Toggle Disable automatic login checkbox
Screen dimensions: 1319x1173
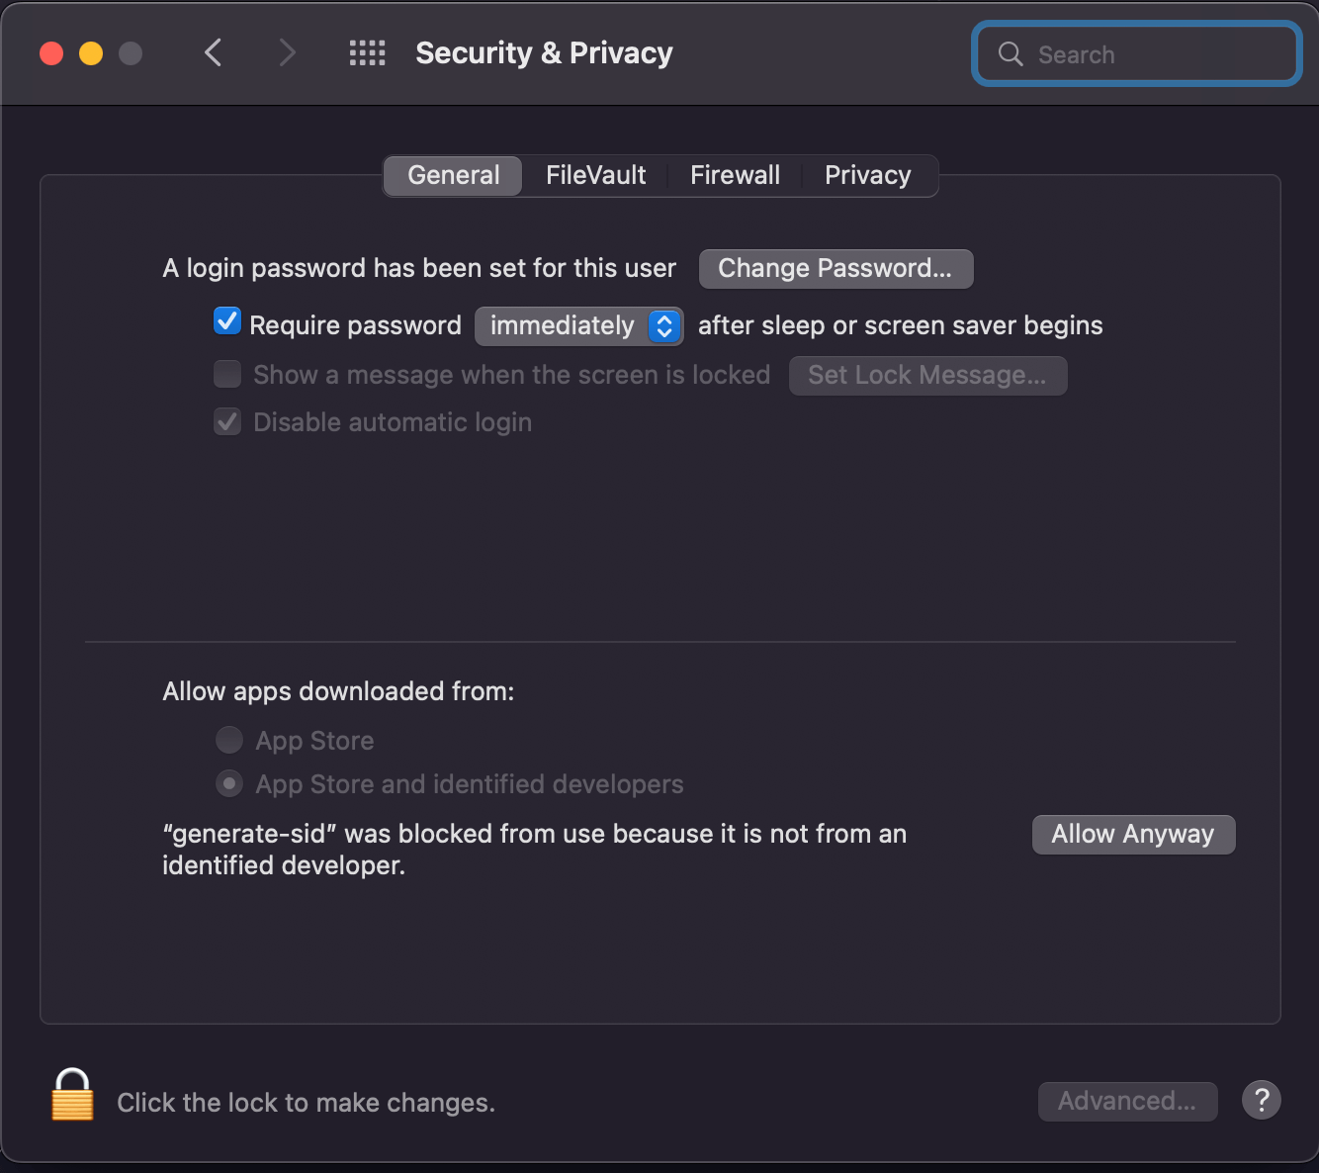[x=227, y=422]
